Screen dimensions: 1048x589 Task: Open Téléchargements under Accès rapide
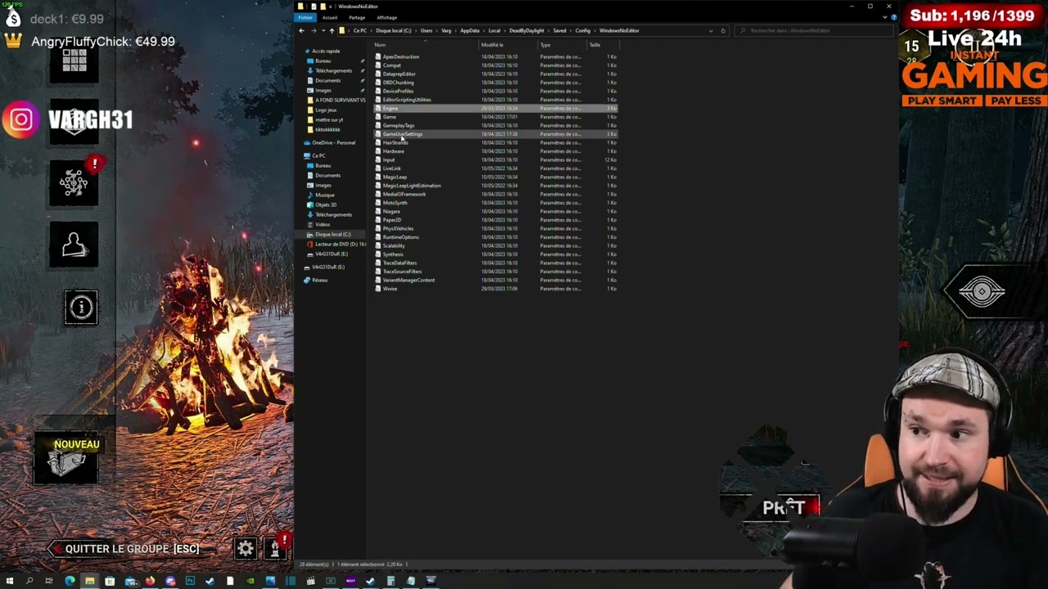[x=333, y=70]
